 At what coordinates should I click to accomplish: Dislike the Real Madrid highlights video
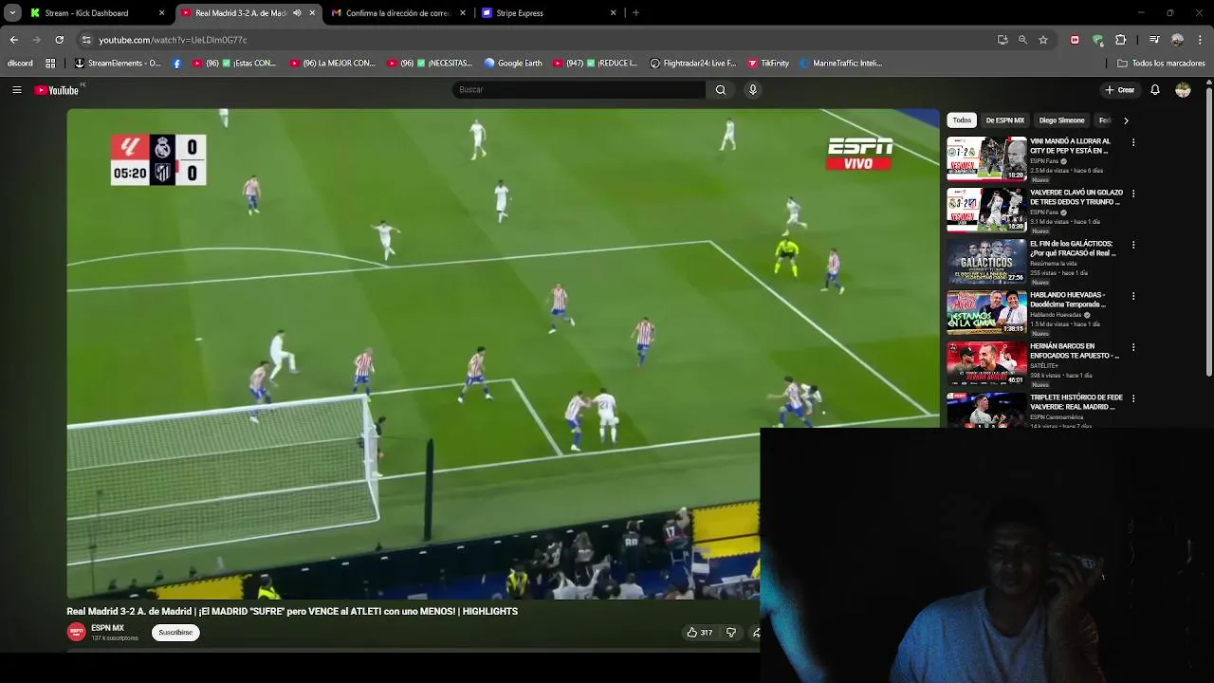(x=730, y=633)
